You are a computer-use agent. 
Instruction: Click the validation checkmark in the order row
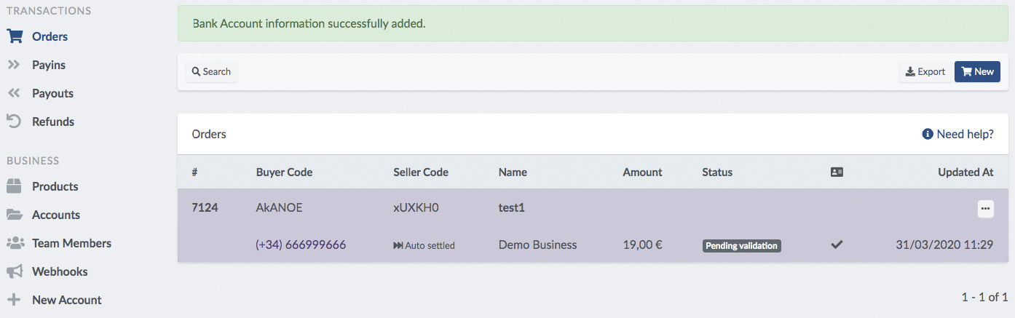(x=837, y=245)
